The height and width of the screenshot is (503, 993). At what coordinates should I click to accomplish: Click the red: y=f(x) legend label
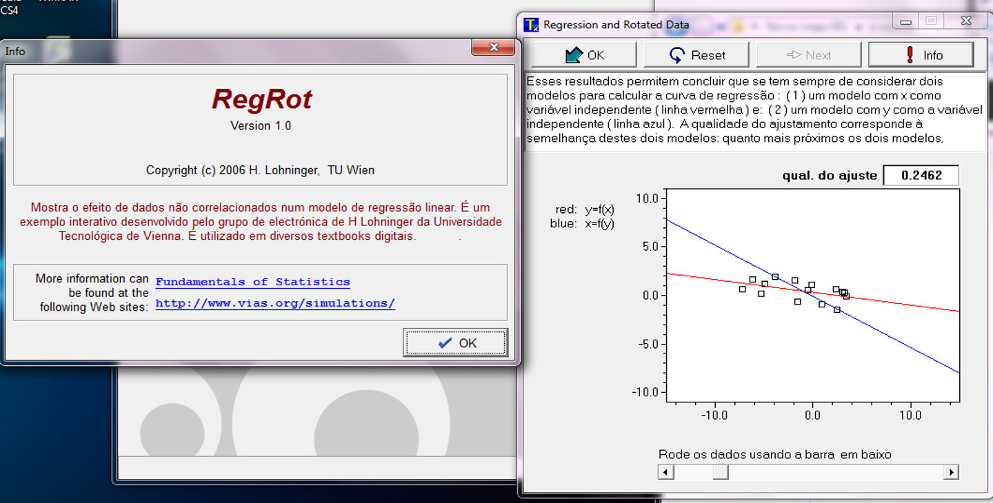585,209
